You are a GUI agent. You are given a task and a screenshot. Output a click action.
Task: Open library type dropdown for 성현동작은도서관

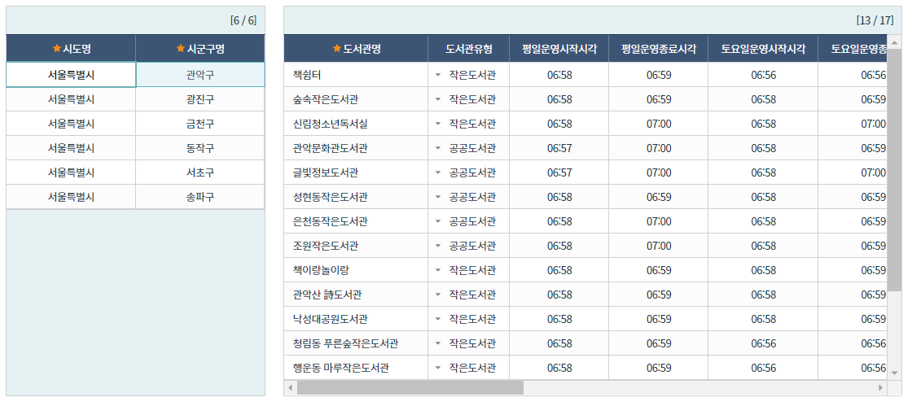(x=438, y=197)
